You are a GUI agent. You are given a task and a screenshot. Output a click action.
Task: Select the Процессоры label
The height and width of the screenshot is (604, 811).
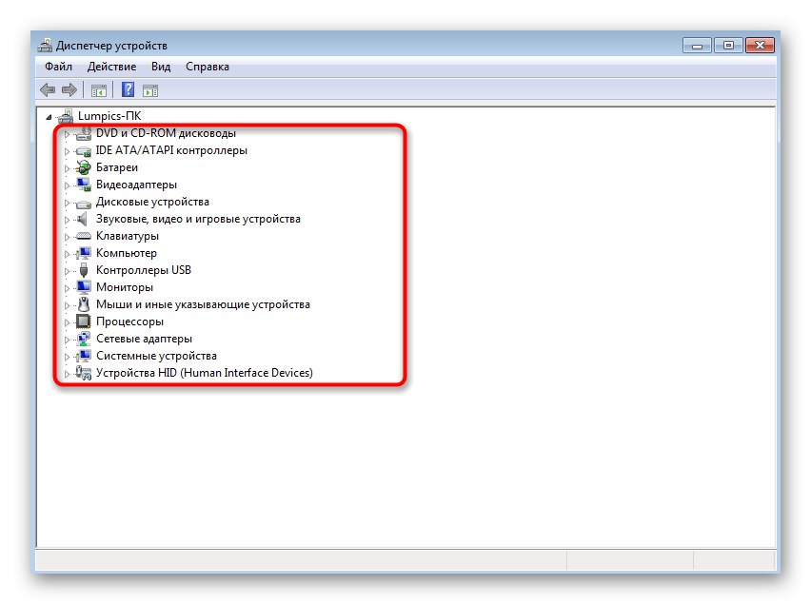[x=129, y=321]
